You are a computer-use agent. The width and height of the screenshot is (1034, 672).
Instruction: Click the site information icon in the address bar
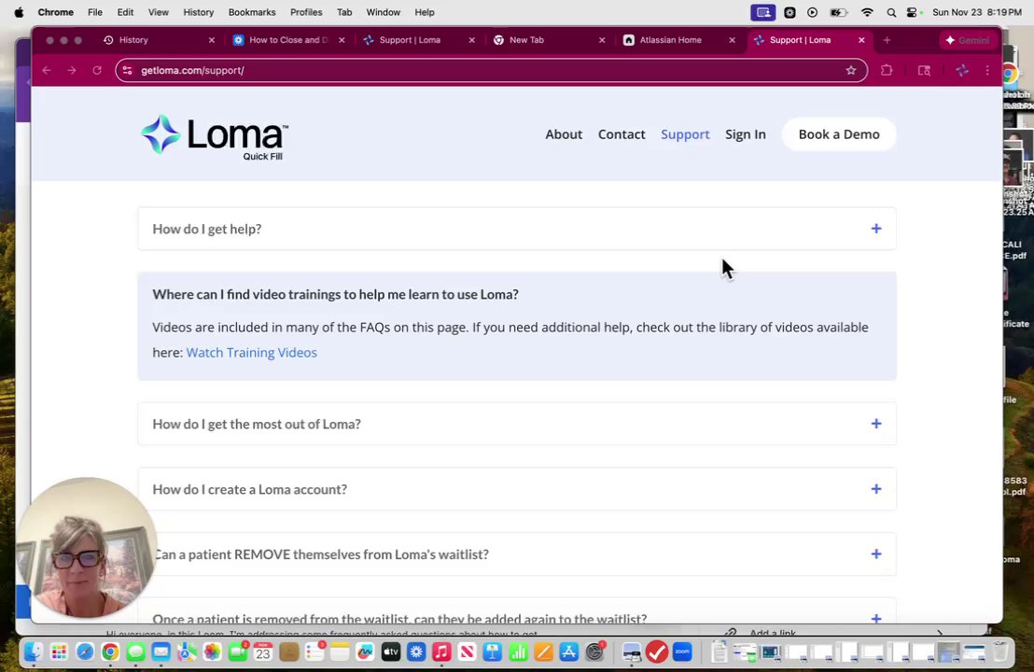127,71
